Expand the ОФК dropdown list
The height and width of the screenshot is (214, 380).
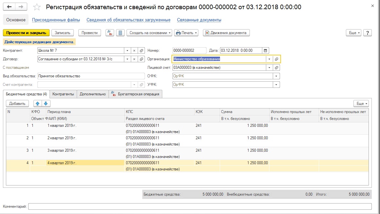(276, 76)
